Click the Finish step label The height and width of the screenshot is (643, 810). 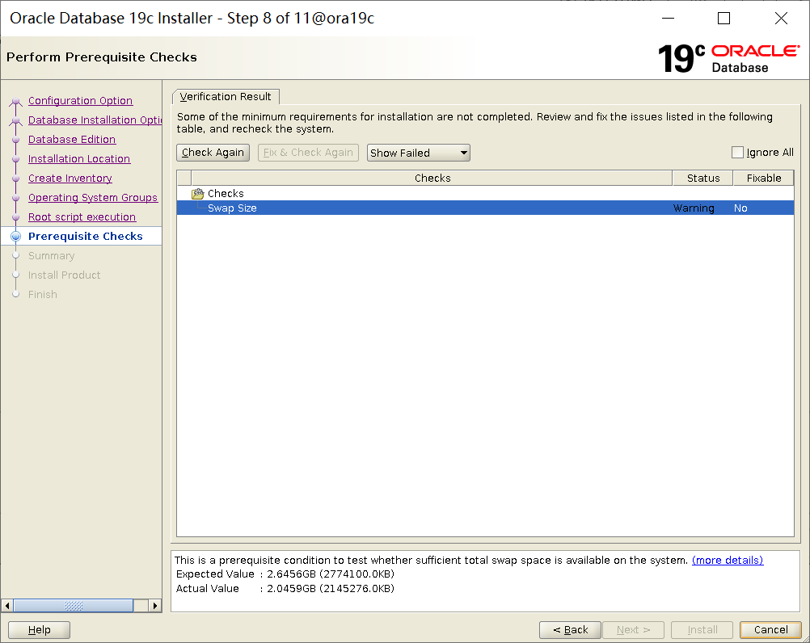tap(42, 295)
